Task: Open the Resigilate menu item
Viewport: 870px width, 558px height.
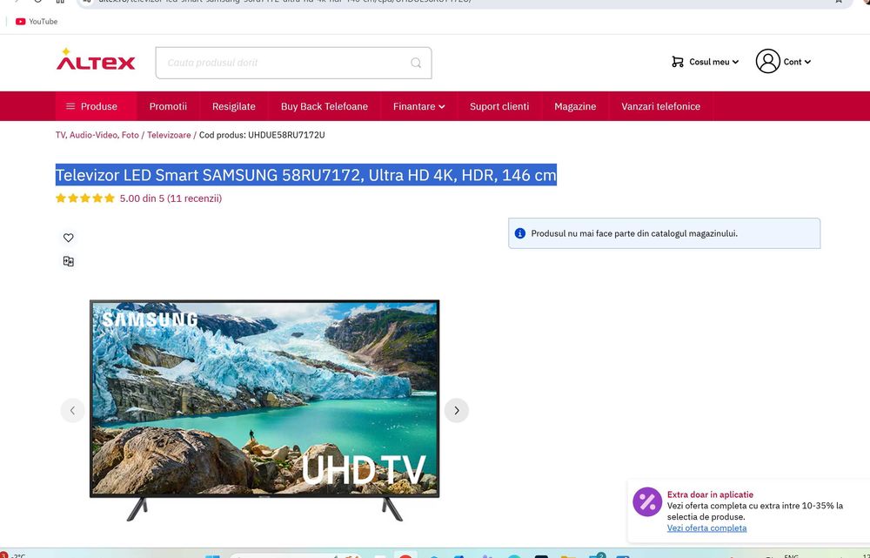Action: pyautogui.click(x=233, y=106)
